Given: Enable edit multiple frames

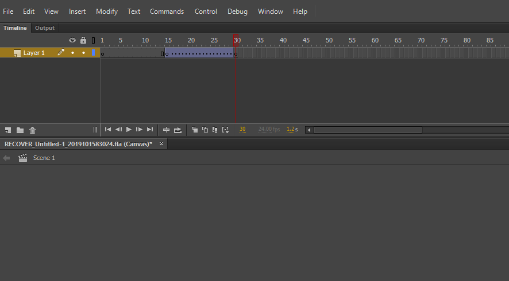Looking at the screenshot, I should [215, 130].
